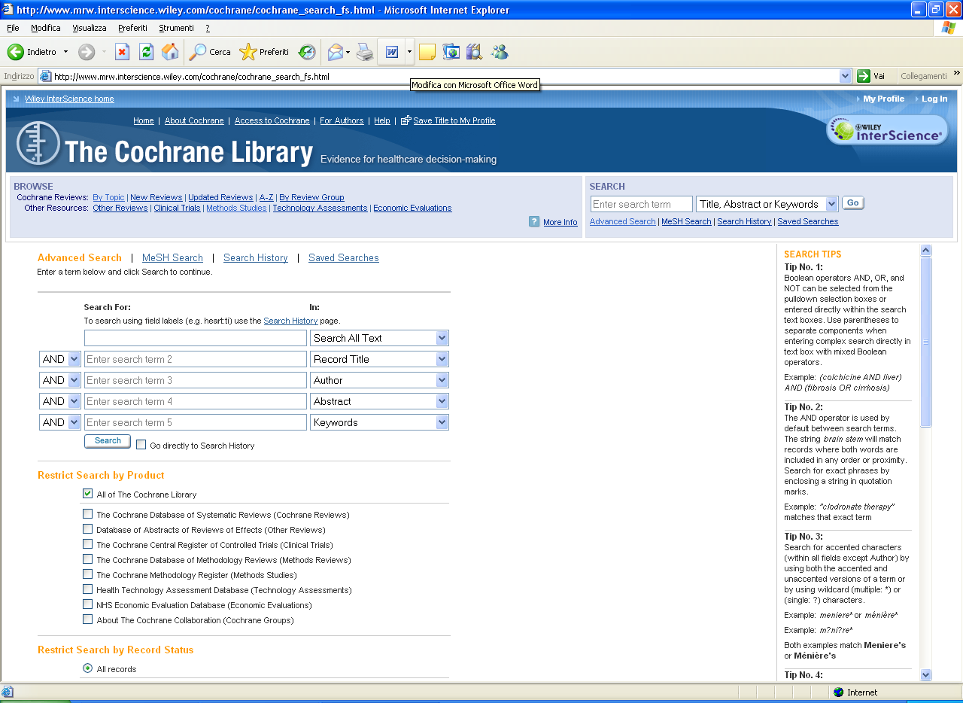963x703 pixels.
Task: Check About The Cochrane Collaboration option
Action: (x=88, y=619)
